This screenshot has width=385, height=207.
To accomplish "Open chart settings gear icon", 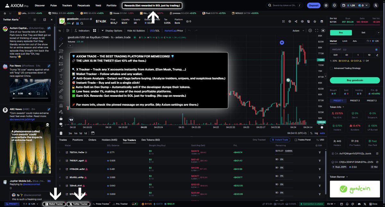I will (x=310, y=31).
